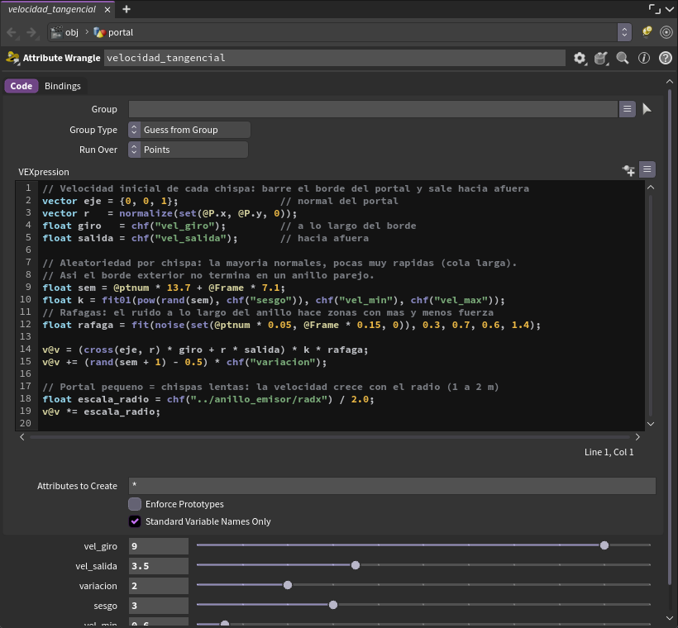Switch to the Code tab
This screenshot has width=678, height=628.
(x=21, y=86)
